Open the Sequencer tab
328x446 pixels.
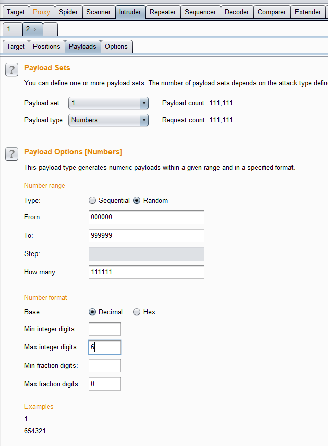coord(200,12)
